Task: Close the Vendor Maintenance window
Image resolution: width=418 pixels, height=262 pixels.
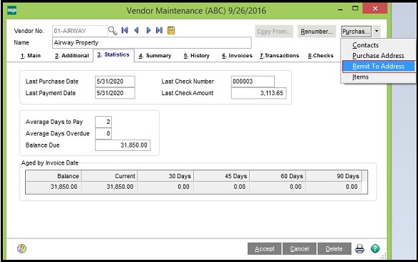Action: tap(375, 9)
